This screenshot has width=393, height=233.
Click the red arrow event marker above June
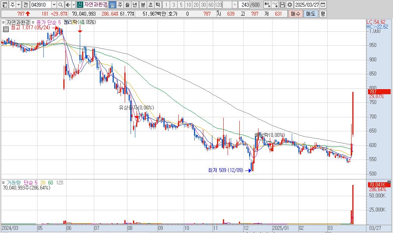pos(80,29)
